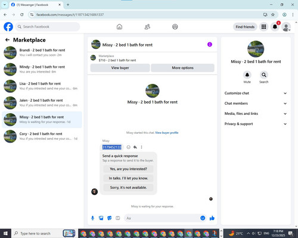Go back in browser history
Screen dimensions: 298x238
click(x=5, y=15)
